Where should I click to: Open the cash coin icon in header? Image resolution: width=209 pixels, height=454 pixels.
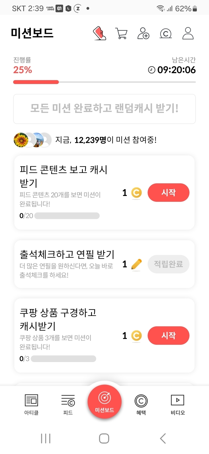166,33
